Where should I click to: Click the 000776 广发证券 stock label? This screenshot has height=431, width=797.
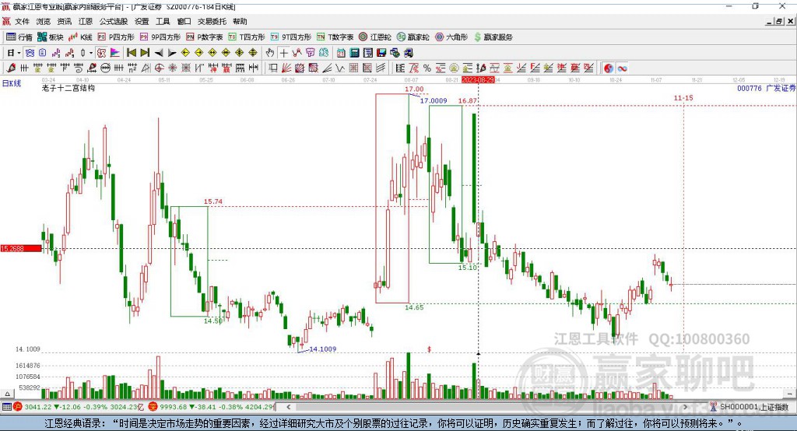(766, 89)
